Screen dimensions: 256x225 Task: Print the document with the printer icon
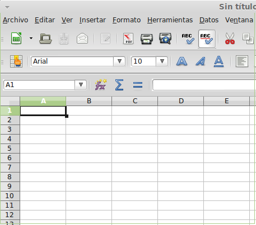pos(147,39)
